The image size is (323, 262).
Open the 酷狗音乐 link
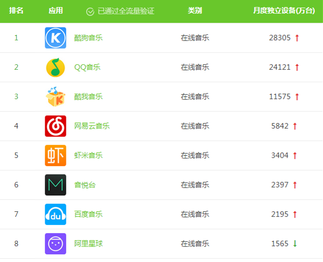click(89, 38)
